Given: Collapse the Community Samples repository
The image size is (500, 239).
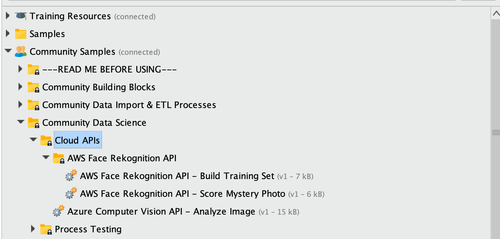Looking at the screenshot, I should (x=8, y=51).
